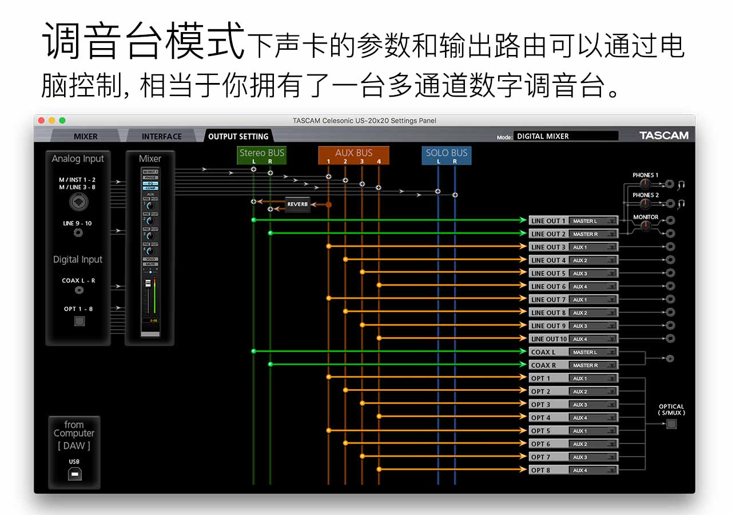
Task: Select the OUTPUT SETTING tab
Action: click(x=238, y=136)
